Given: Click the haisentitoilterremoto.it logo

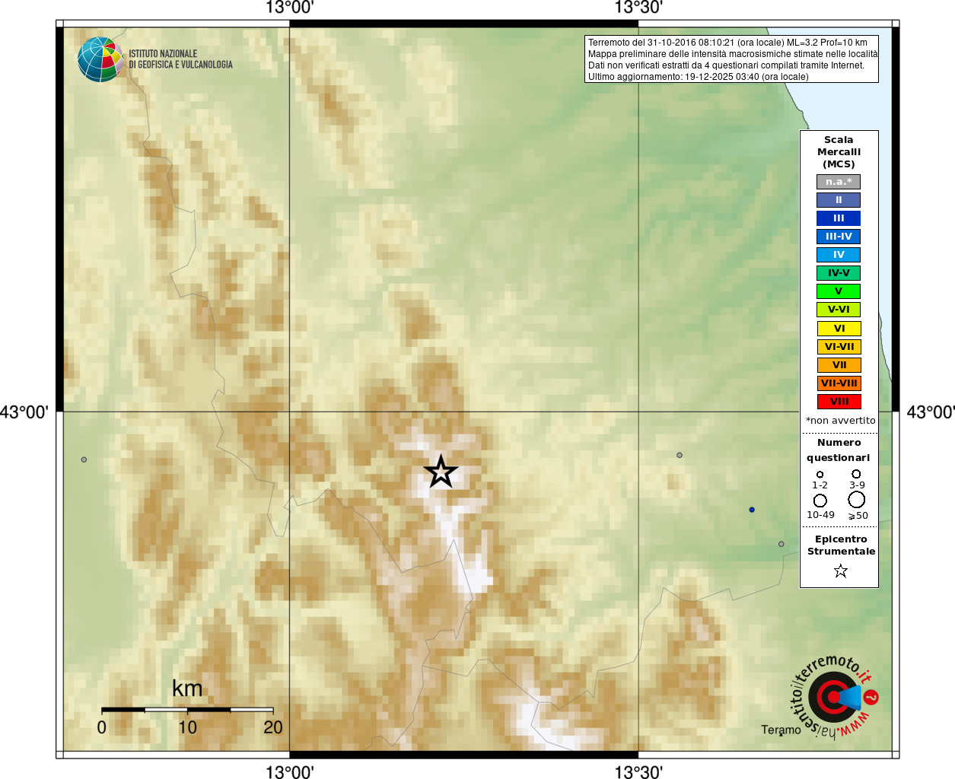Looking at the screenshot, I should [x=835, y=697].
